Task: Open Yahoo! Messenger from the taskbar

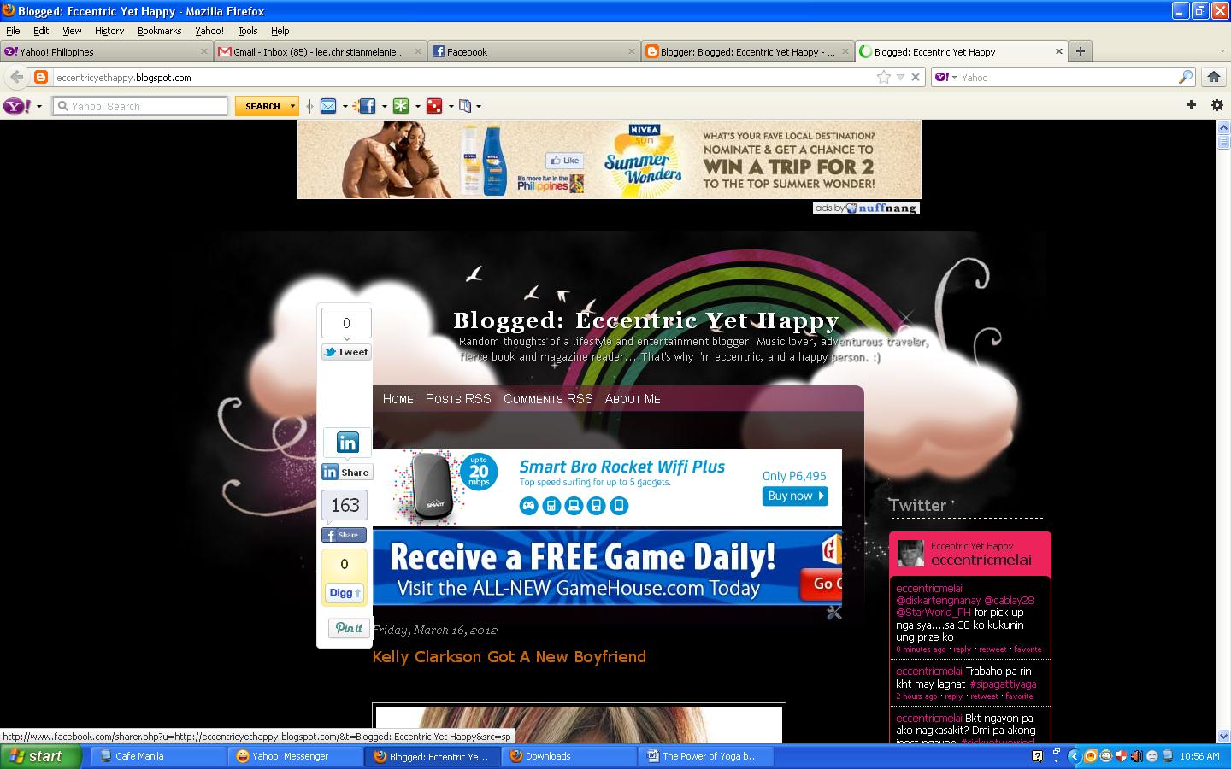Action: tap(296, 756)
